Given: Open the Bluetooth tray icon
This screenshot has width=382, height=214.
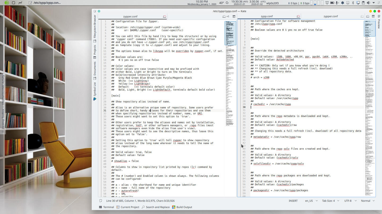Looking at the screenshot, I should point(353,3).
